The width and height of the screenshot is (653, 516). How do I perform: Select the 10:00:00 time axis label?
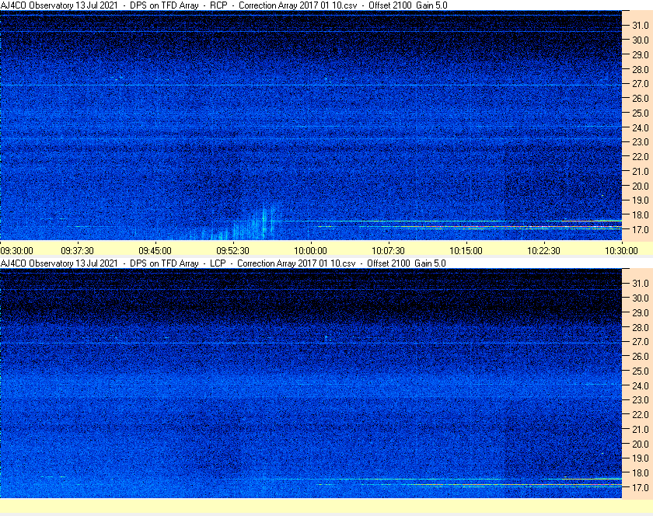point(311,251)
